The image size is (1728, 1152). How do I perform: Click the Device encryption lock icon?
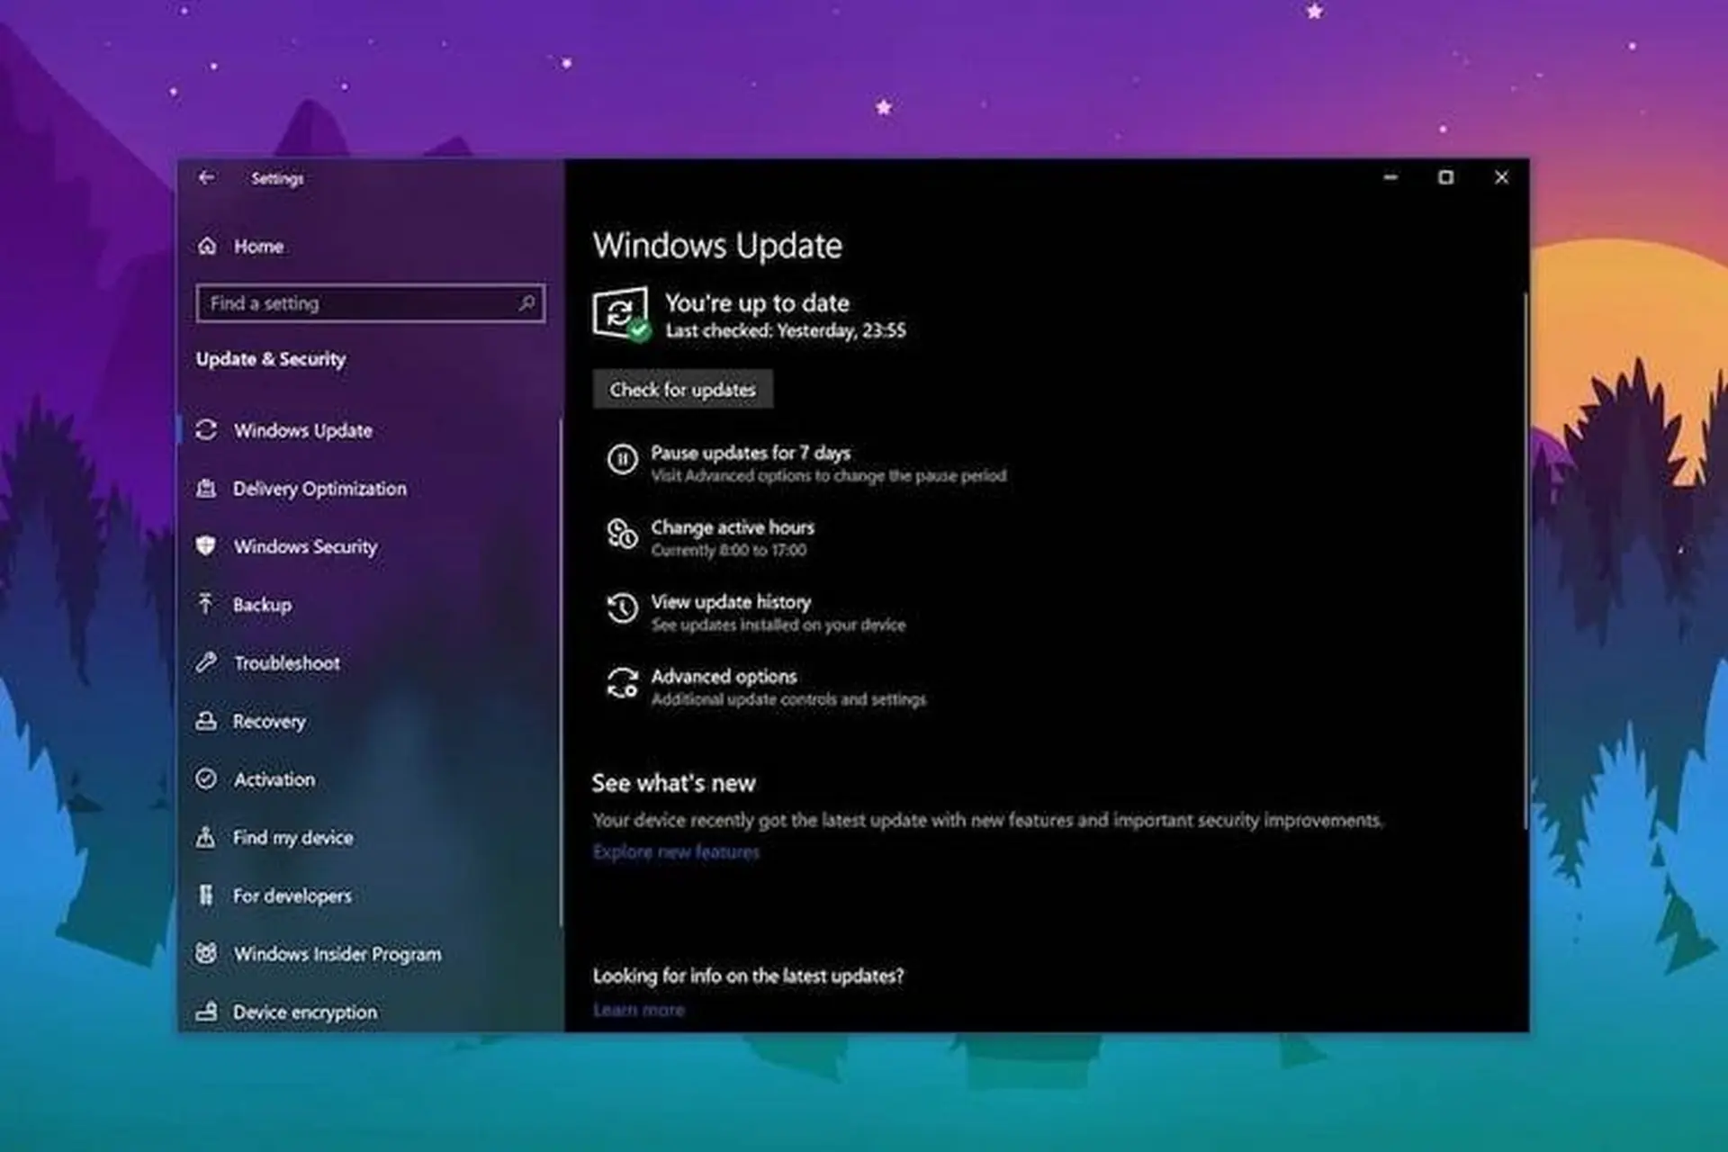tap(206, 1011)
